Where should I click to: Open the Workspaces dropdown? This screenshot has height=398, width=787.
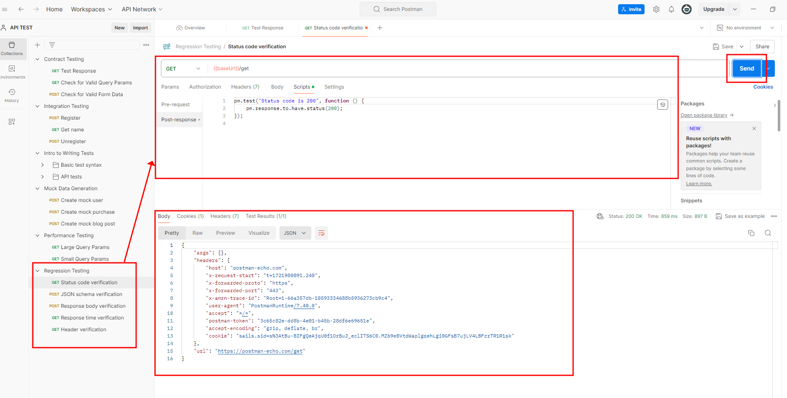click(x=92, y=9)
